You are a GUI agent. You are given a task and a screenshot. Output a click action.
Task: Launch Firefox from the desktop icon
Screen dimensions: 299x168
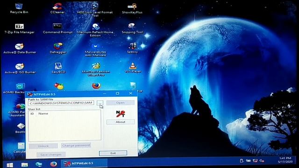click(x=96, y=86)
